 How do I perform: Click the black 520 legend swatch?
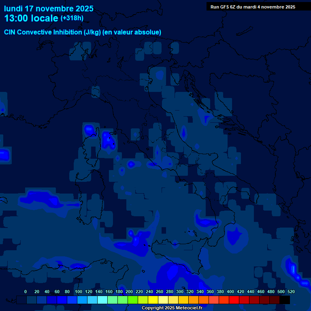click(x=285, y=300)
